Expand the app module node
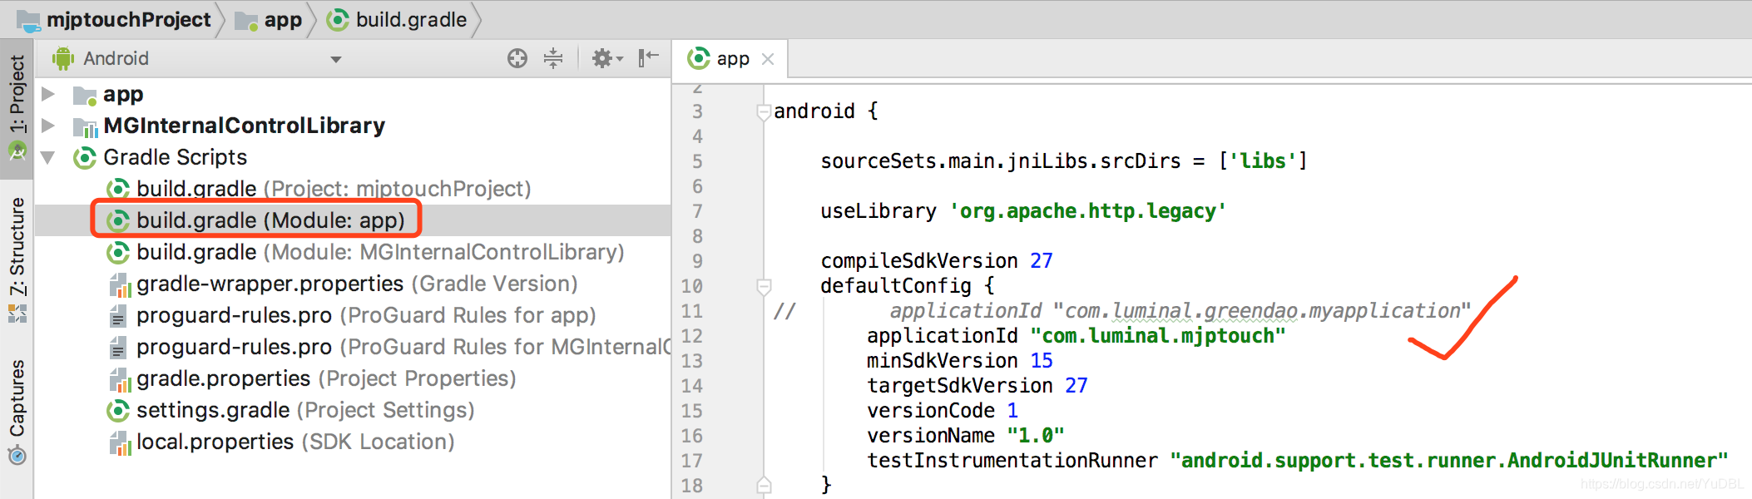This screenshot has height=499, width=1752. (48, 94)
